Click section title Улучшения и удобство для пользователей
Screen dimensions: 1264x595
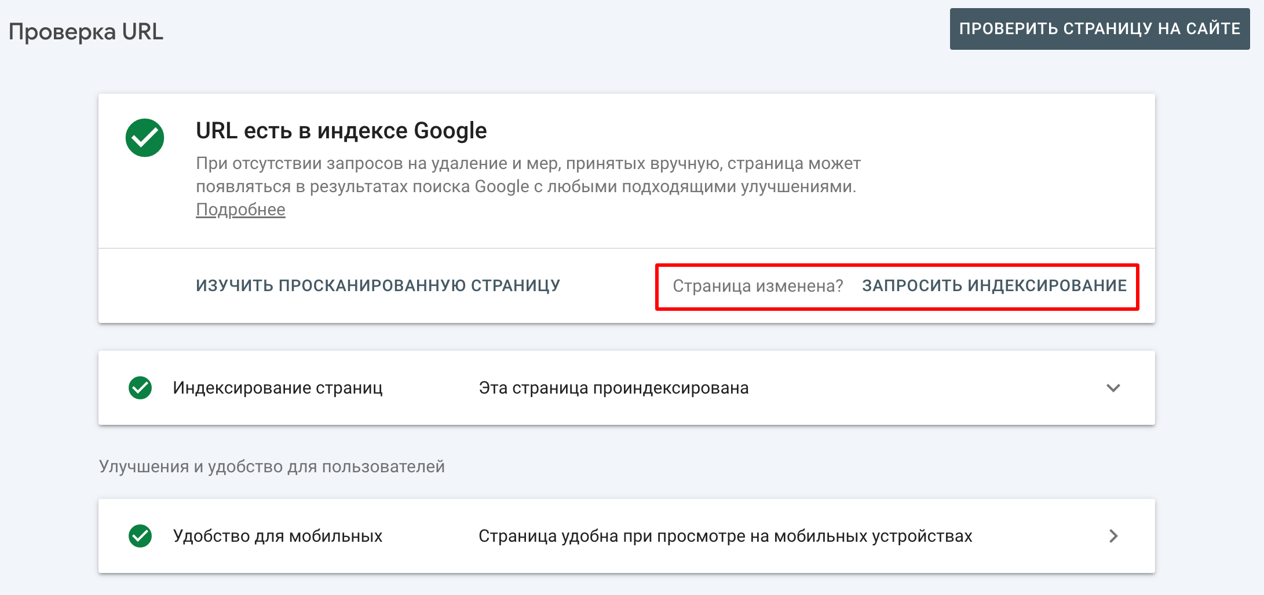pos(272,467)
